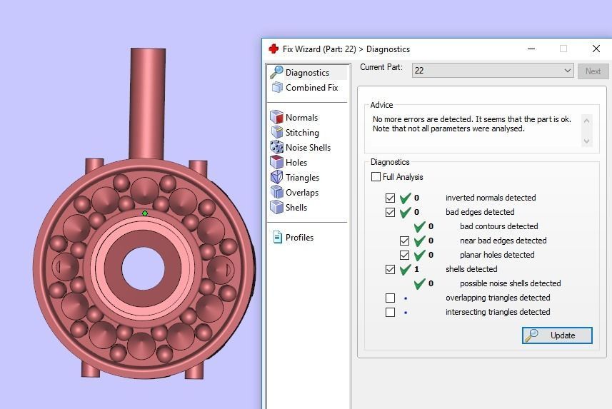Click the 'bad contours detected' text
Viewport: 612px width, 409px height.
pos(498,226)
